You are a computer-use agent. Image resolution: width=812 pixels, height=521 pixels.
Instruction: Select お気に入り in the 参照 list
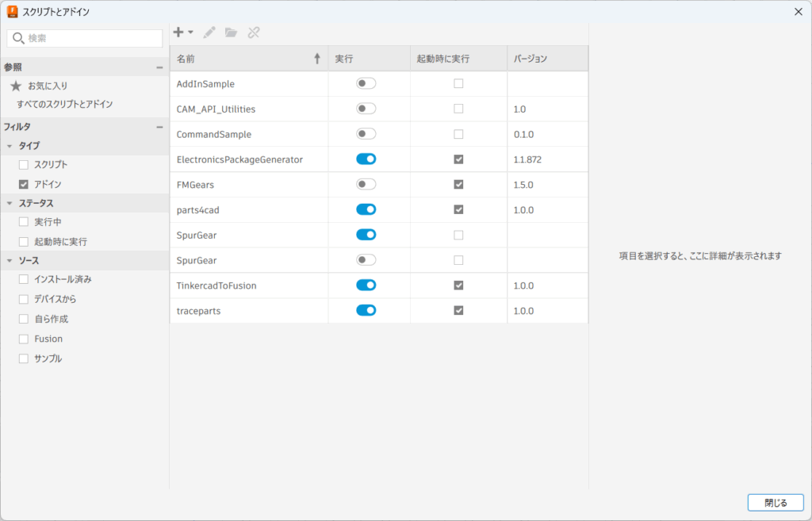48,86
